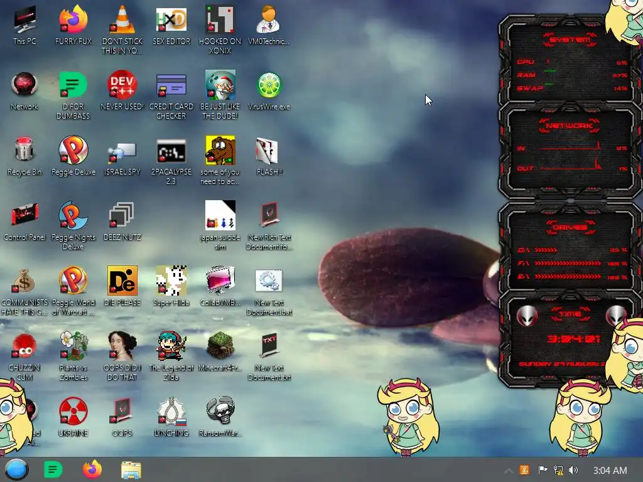Show hidden tray icons chevron

[509, 471]
